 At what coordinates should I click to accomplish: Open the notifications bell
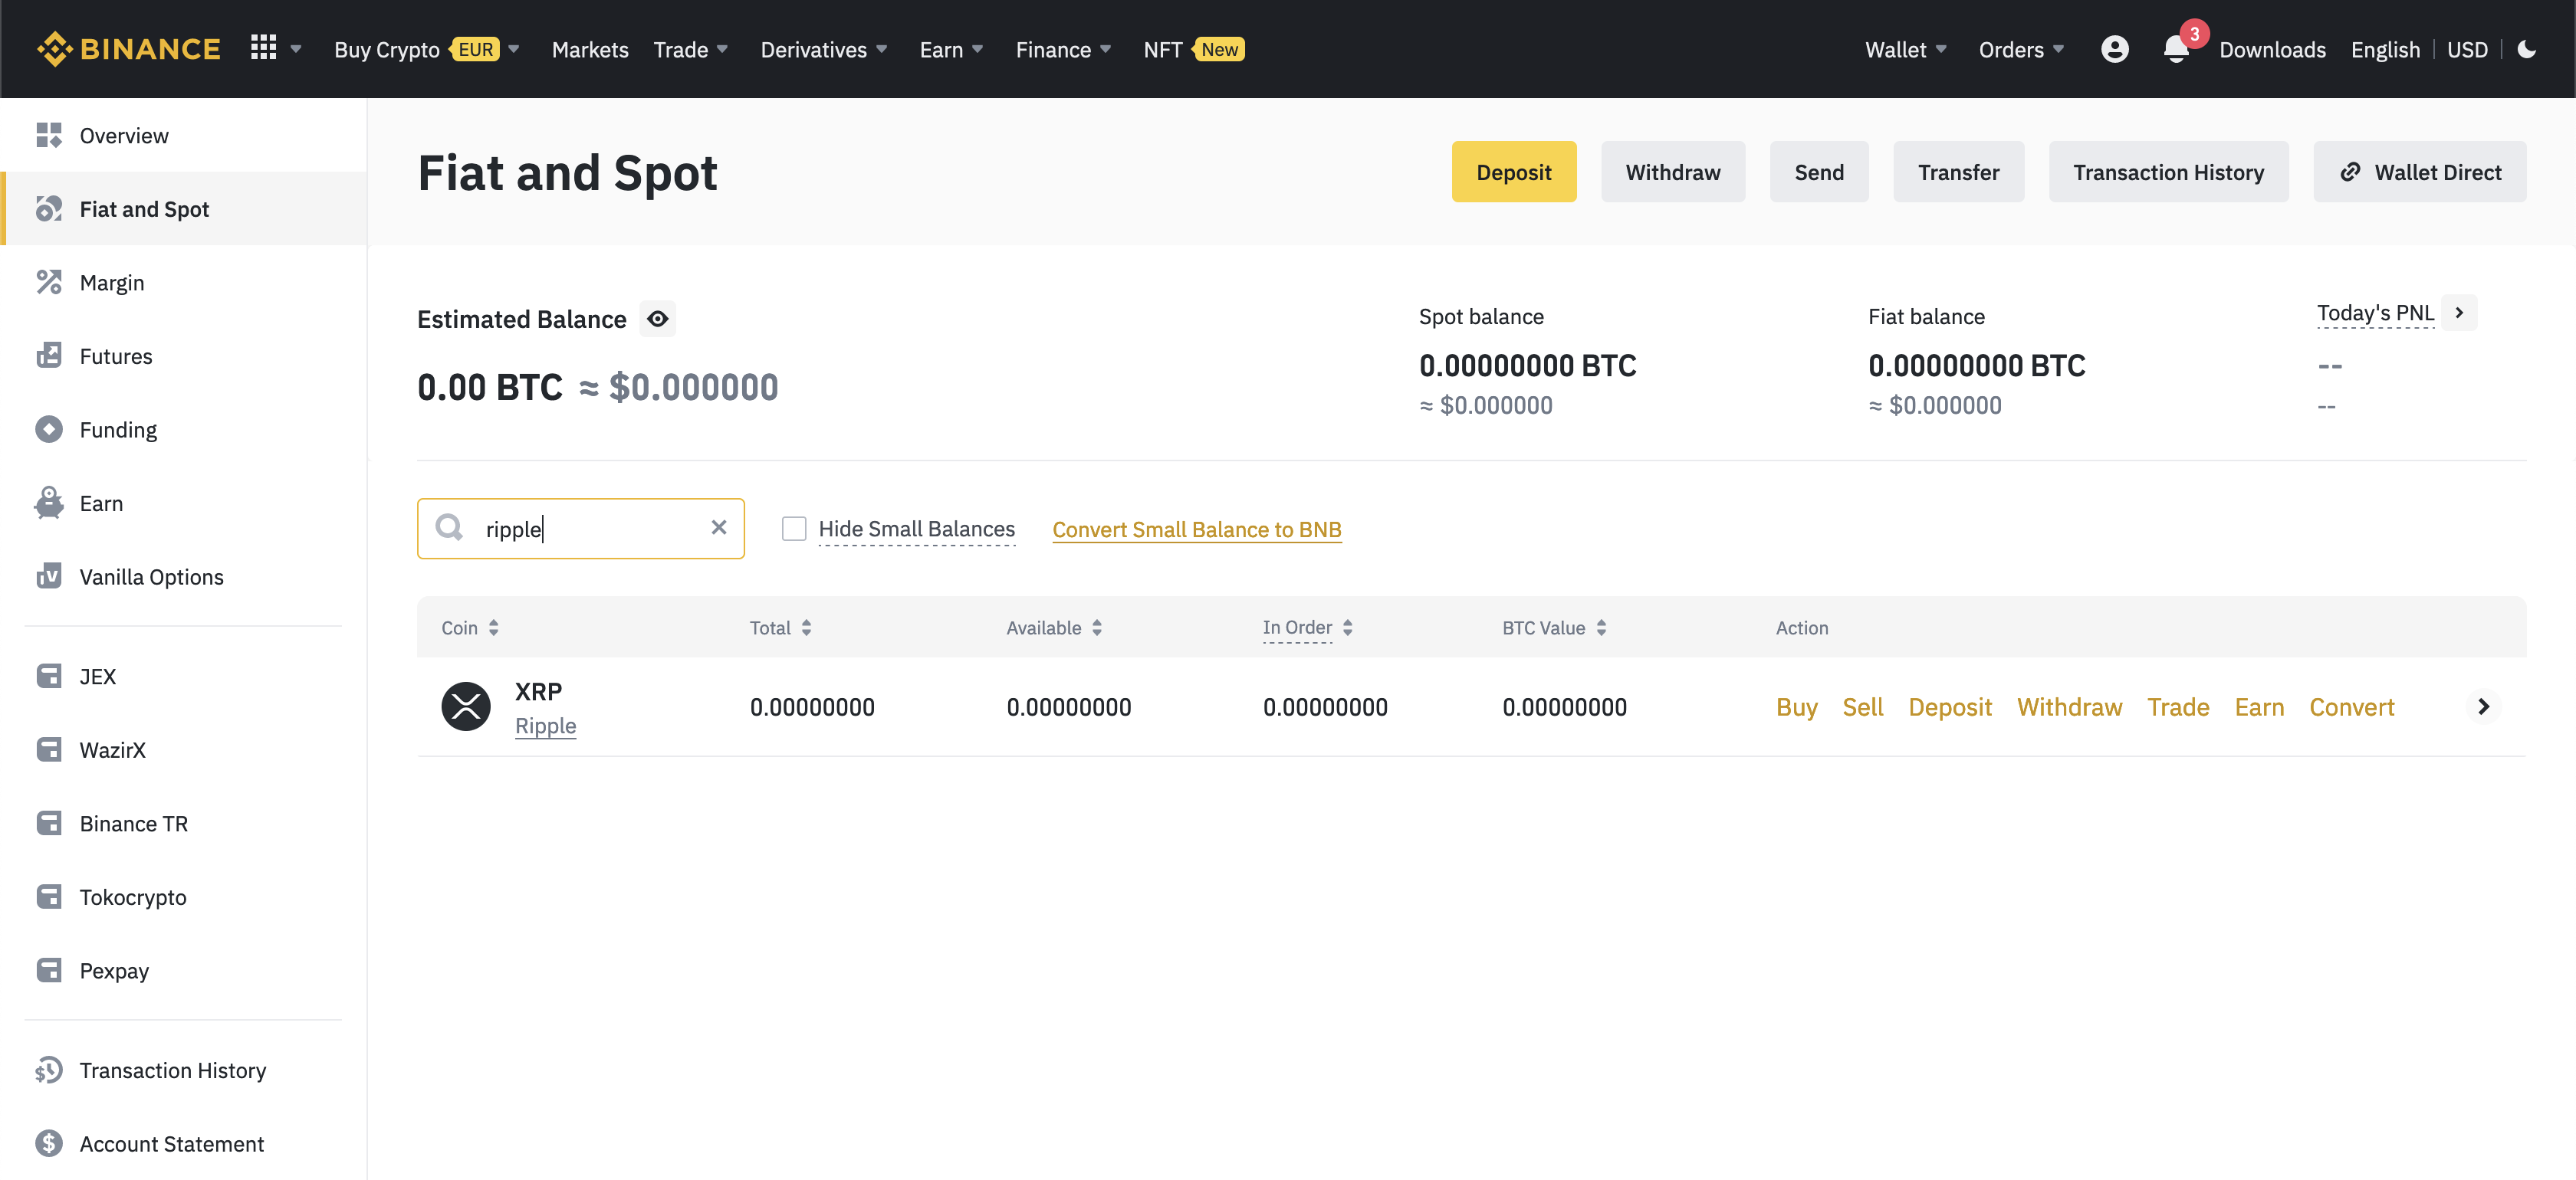(x=2175, y=49)
